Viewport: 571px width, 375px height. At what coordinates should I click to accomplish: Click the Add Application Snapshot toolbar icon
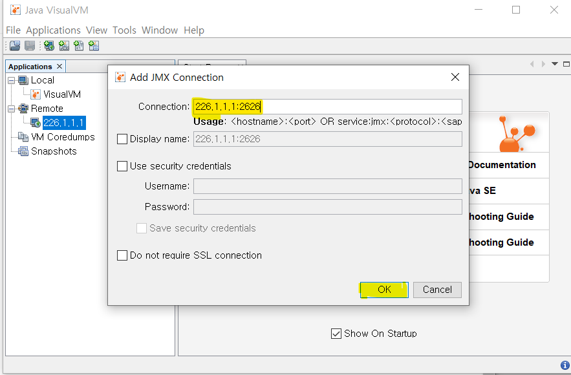pyautogui.click(x=94, y=45)
